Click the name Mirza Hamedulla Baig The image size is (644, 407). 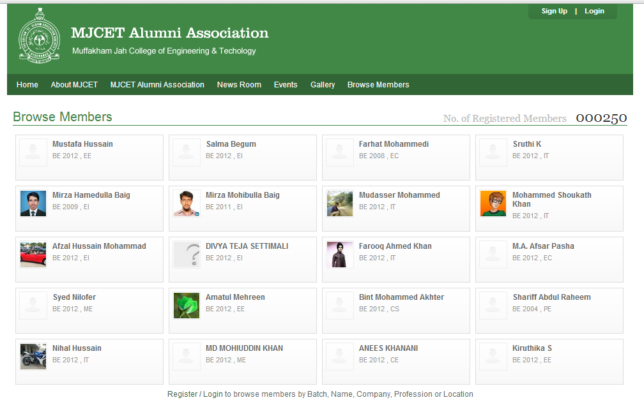91,195
